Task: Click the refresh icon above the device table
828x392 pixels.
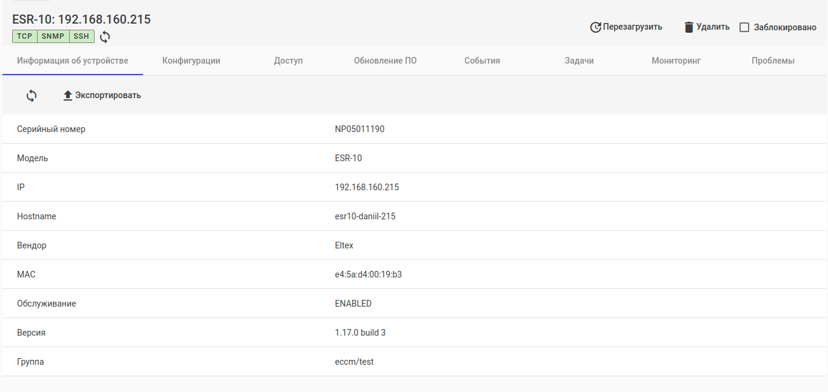Action: click(32, 96)
